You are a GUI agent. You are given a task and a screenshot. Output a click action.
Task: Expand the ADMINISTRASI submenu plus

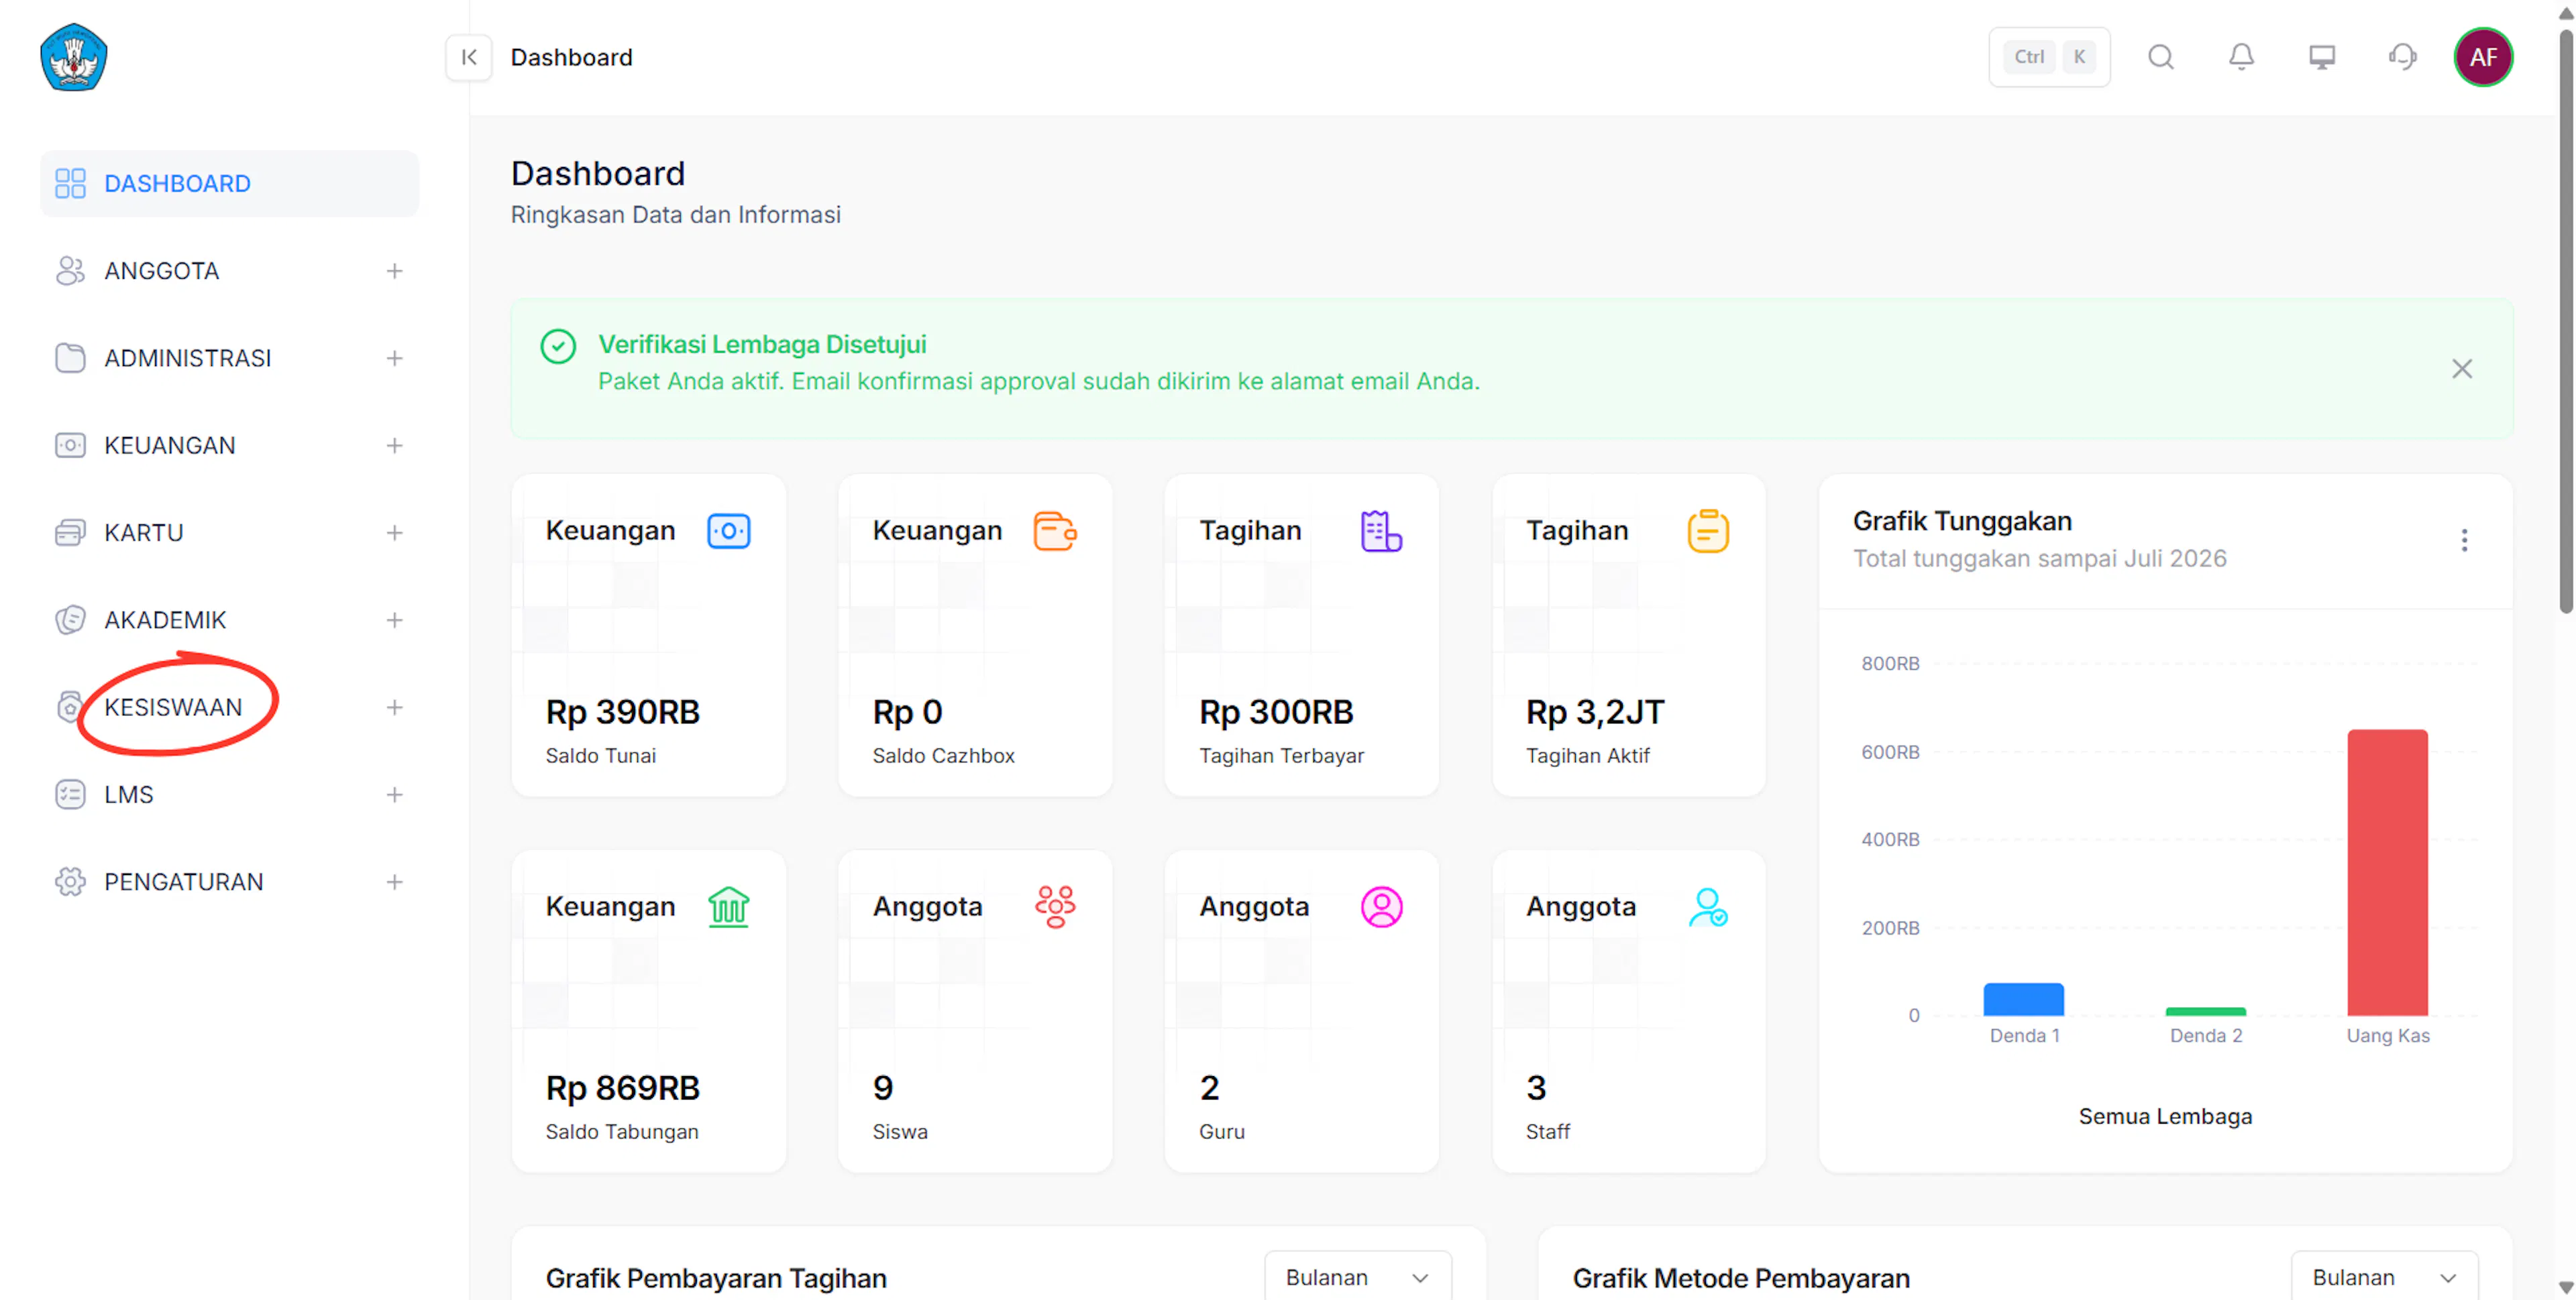tap(395, 358)
